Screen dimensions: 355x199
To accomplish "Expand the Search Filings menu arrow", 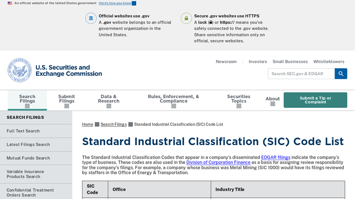I will 27,106.
